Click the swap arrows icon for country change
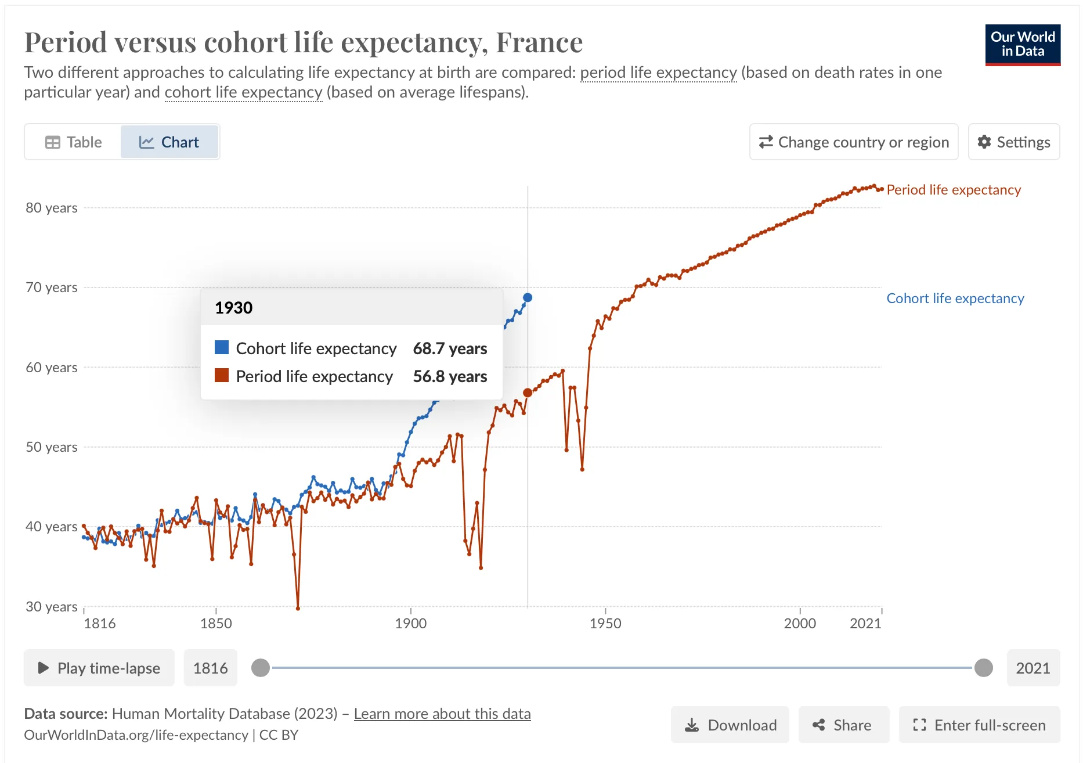This screenshot has height=763, width=1083. [x=766, y=142]
